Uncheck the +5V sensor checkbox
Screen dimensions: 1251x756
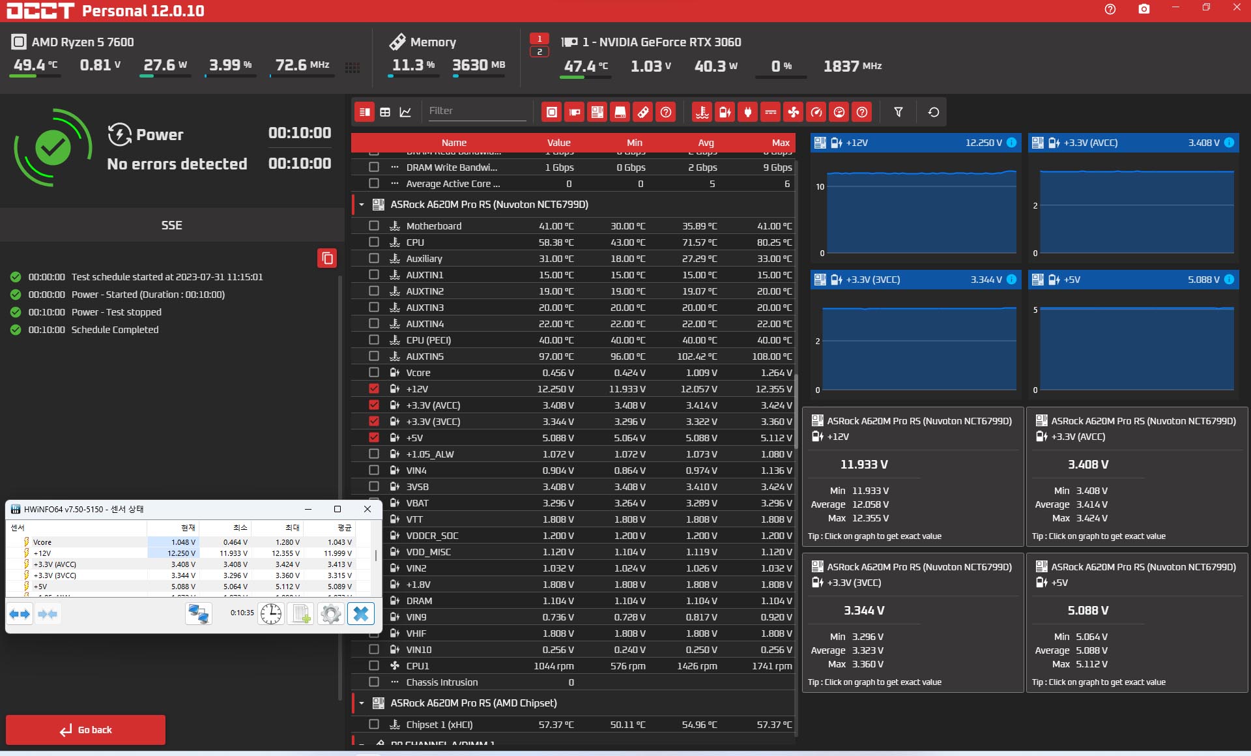point(373,437)
